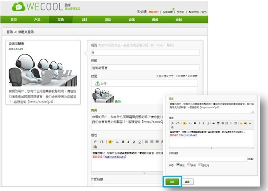Insert bulleted list in popup editor
The width and height of the screenshot is (268, 191).
(231, 123)
